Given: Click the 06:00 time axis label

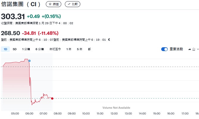Looking at the screenshot, I should click(29, 114).
